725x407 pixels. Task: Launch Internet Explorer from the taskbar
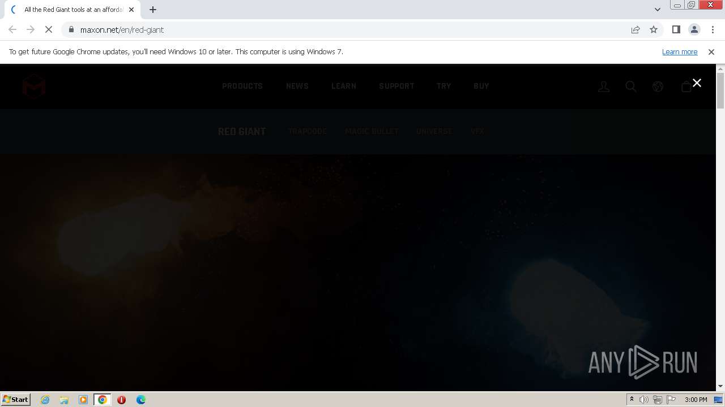point(45,400)
